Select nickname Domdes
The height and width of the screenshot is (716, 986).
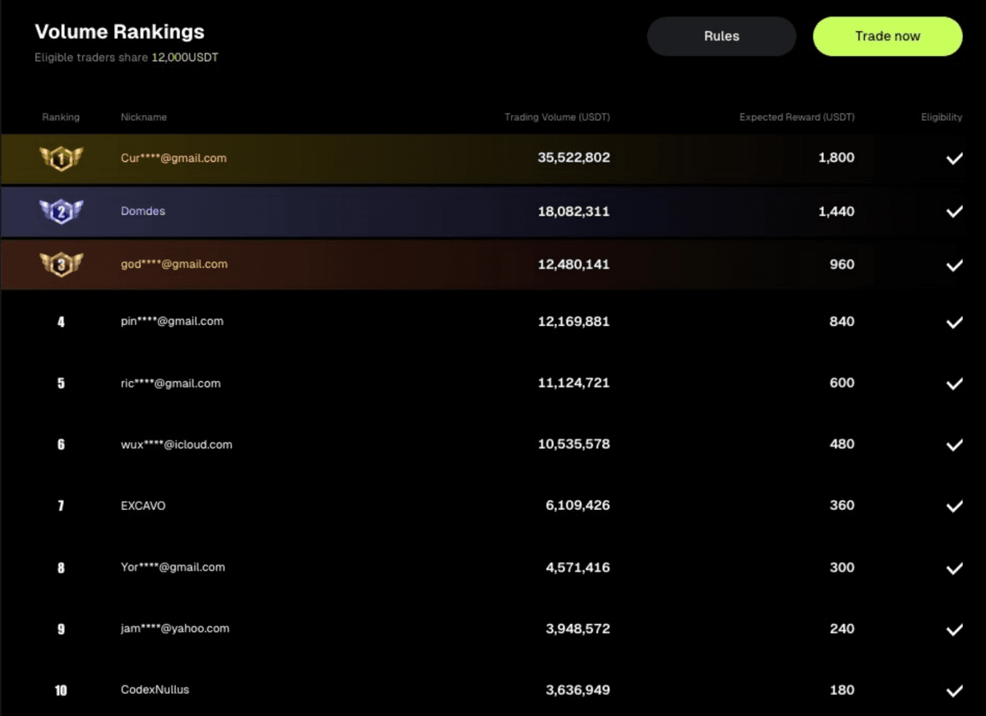(x=143, y=211)
